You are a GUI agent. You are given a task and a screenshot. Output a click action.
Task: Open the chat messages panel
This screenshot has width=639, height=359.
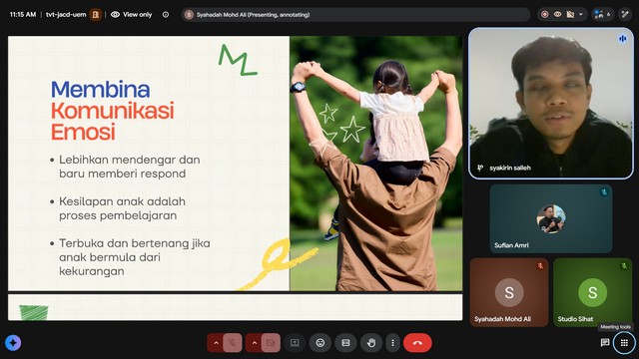pos(605,343)
